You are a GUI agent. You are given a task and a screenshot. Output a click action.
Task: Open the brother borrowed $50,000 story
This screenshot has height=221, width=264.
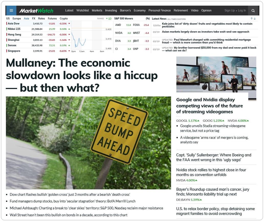(209, 49)
